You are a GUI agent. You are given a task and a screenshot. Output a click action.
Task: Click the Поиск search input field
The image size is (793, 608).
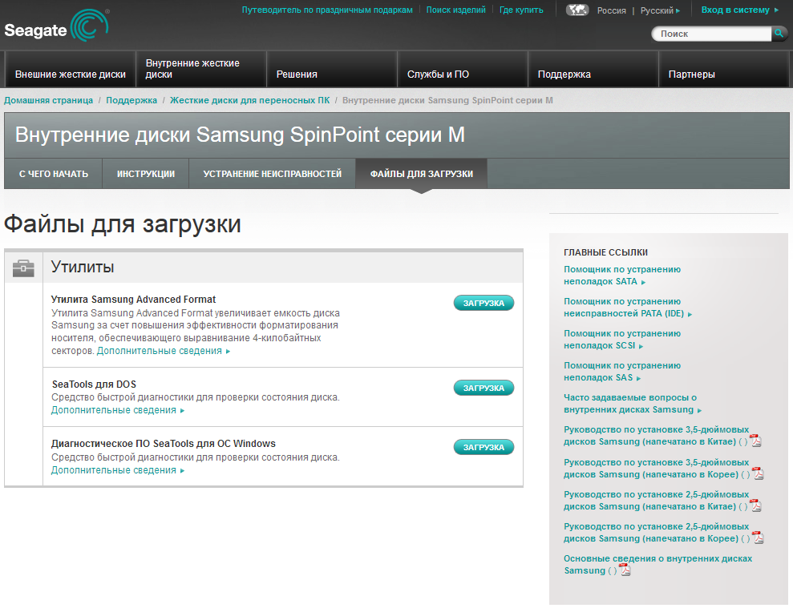pos(712,34)
